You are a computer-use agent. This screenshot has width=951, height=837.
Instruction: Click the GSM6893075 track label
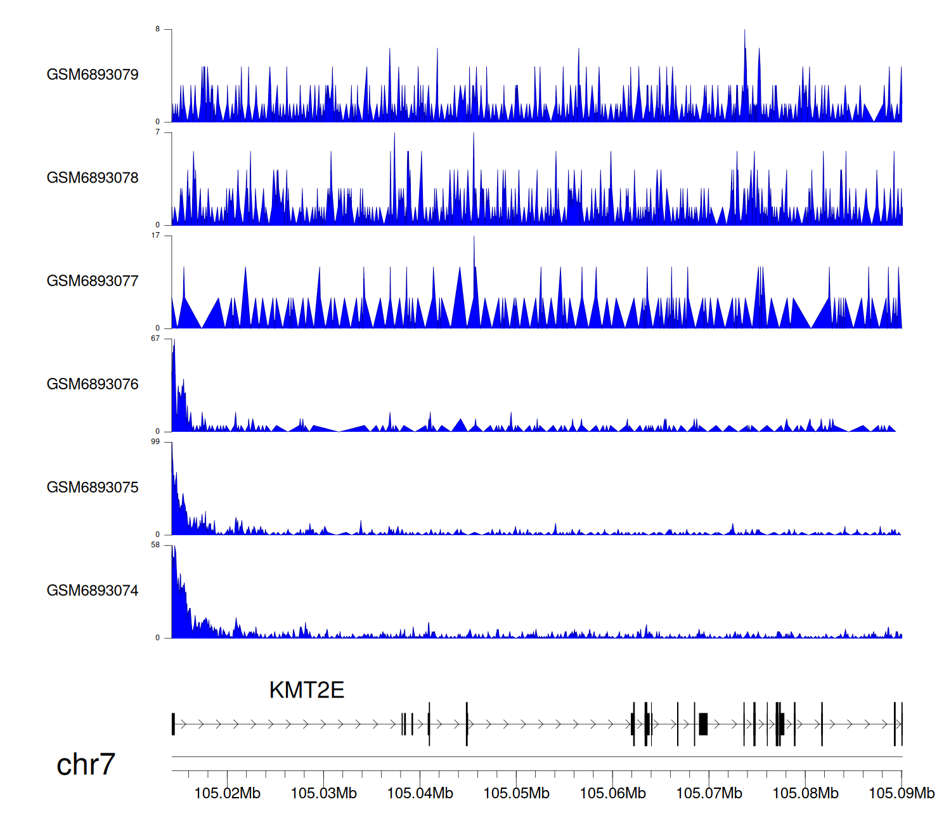coord(93,488)
